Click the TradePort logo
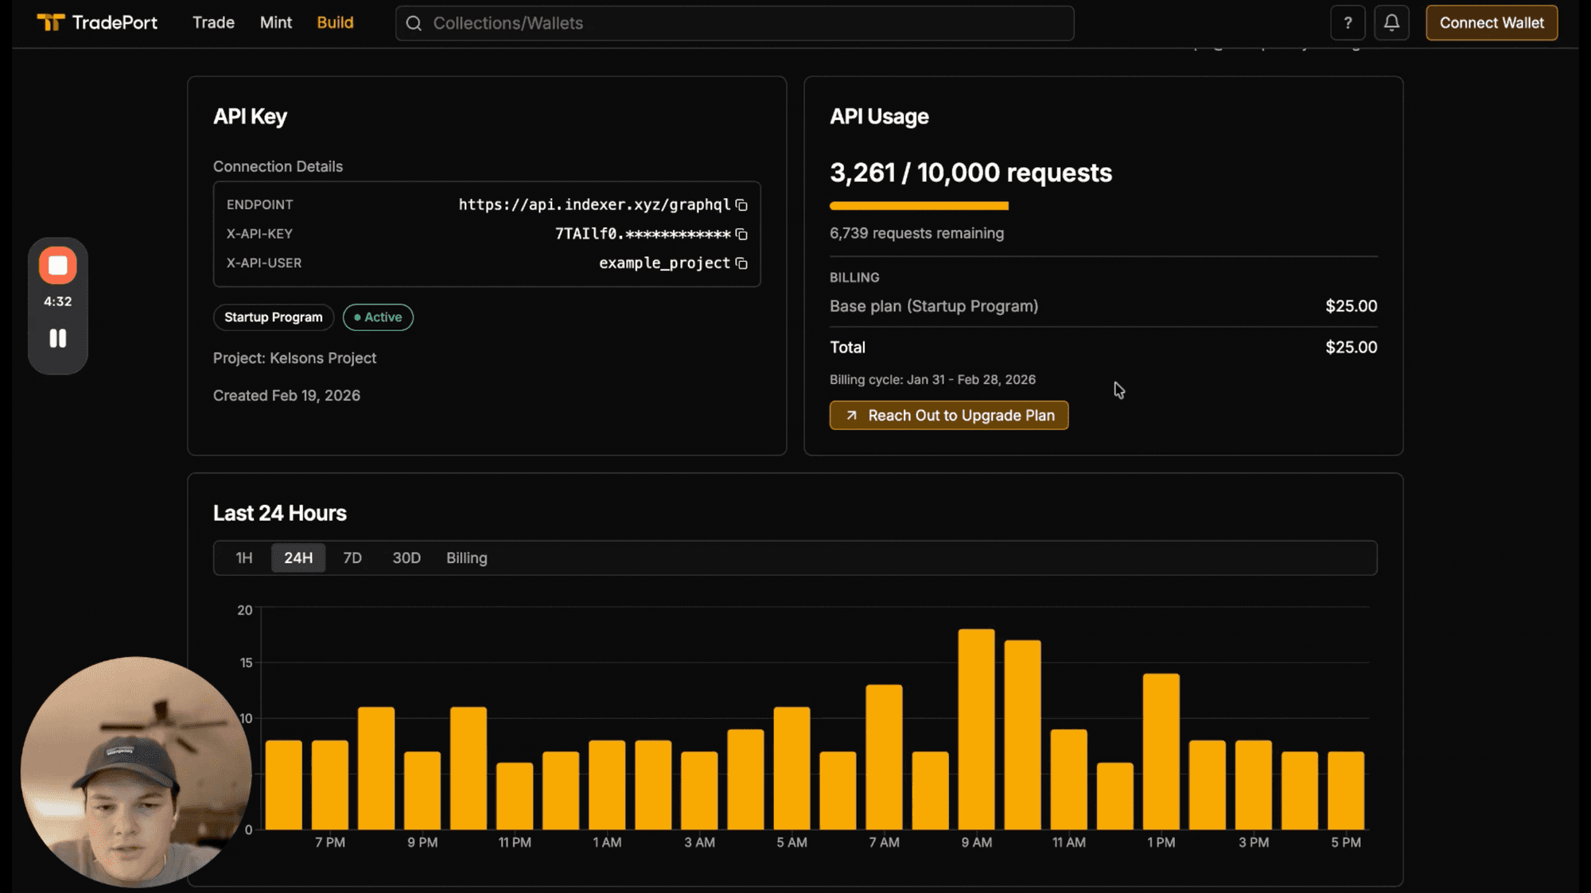The height and width of the screenshot is (893, 1591). pos(95,23)
